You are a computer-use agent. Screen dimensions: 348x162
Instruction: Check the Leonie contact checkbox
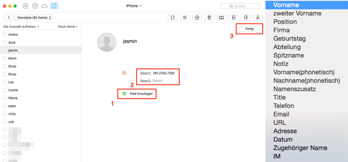pos(5,90)
